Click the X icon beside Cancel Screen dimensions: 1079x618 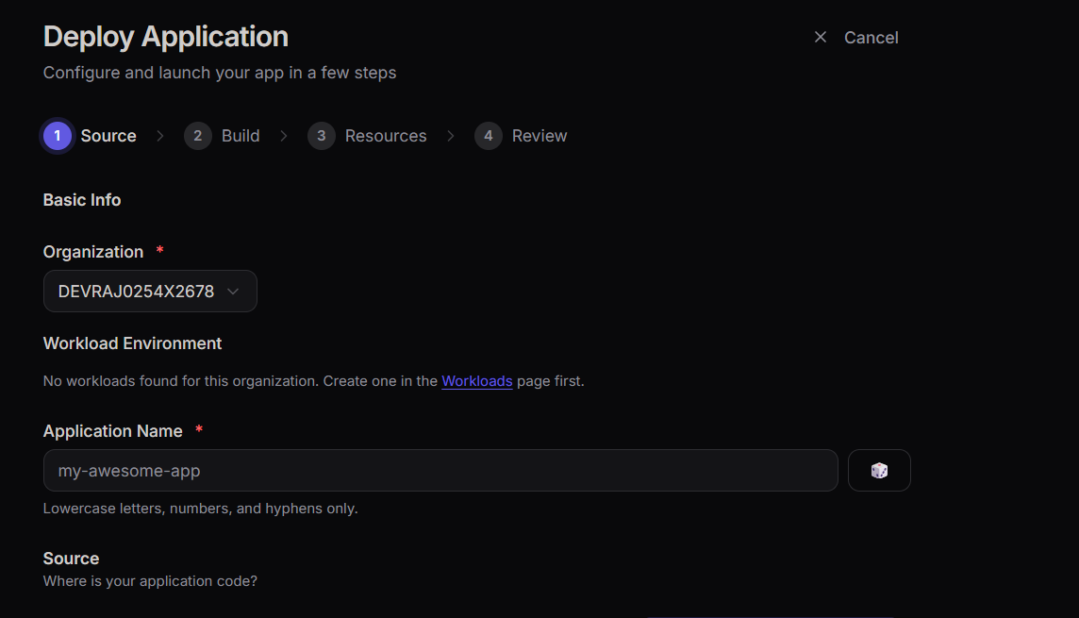pos(821,37)
